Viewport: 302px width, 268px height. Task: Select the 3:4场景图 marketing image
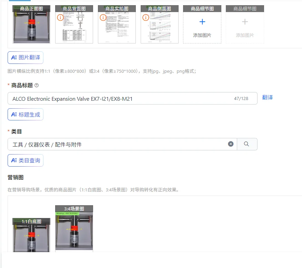[74, 229]
